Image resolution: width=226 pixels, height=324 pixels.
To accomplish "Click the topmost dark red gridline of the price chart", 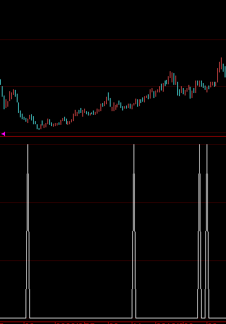I will point(113,39).
